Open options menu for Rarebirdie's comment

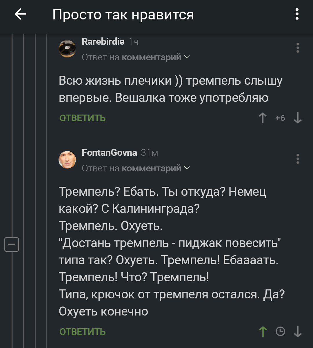pyautogui.click(x=298, y=48)
